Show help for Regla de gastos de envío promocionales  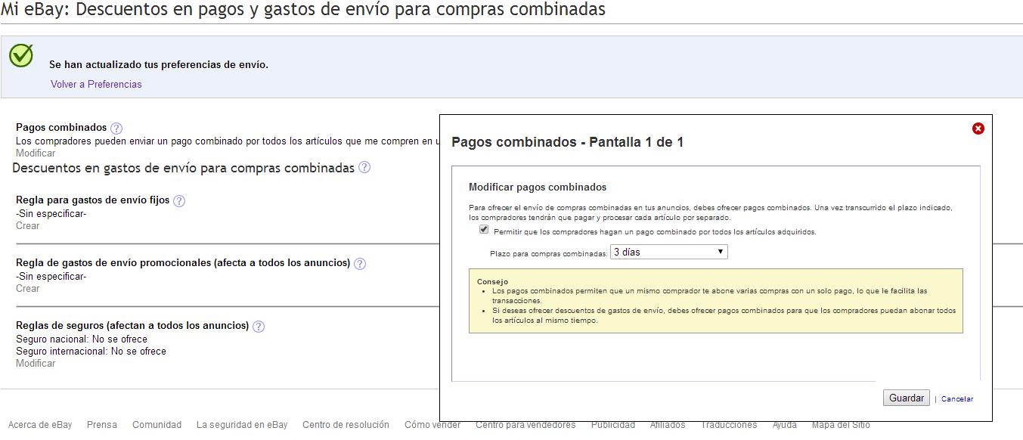(360, 264)
